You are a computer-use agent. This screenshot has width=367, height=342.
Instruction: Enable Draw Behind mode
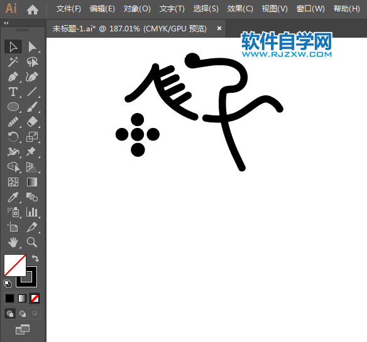23,314
